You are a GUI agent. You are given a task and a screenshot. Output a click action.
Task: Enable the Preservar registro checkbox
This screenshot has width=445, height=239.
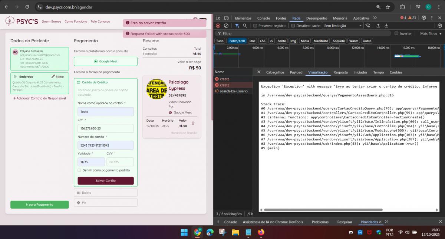255,26
